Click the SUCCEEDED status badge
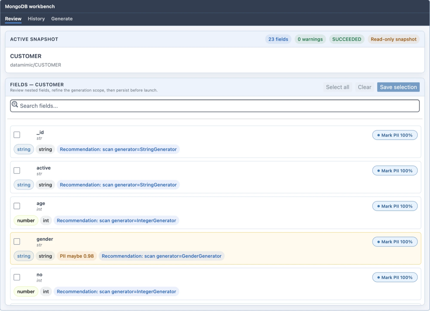Image resolution: width=430 pixels, height=311 pixels. click(347, 39)
